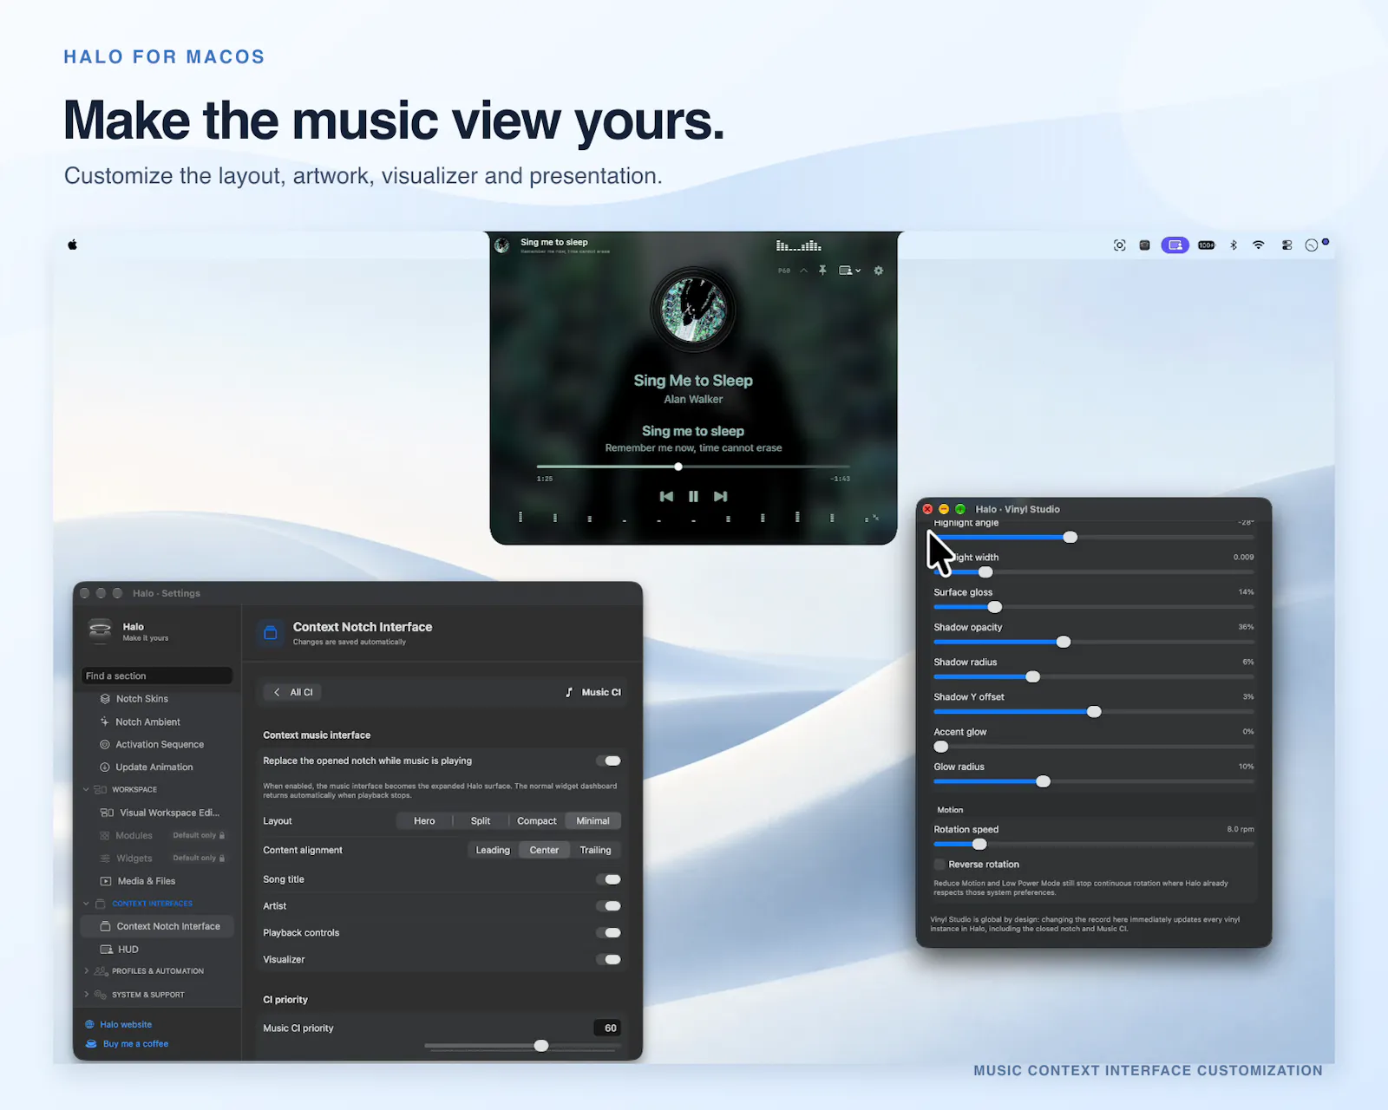Open the display dropdown in the music notch
The image size is (1388, 1110).
pyautogui.click(x=850, y=271)
